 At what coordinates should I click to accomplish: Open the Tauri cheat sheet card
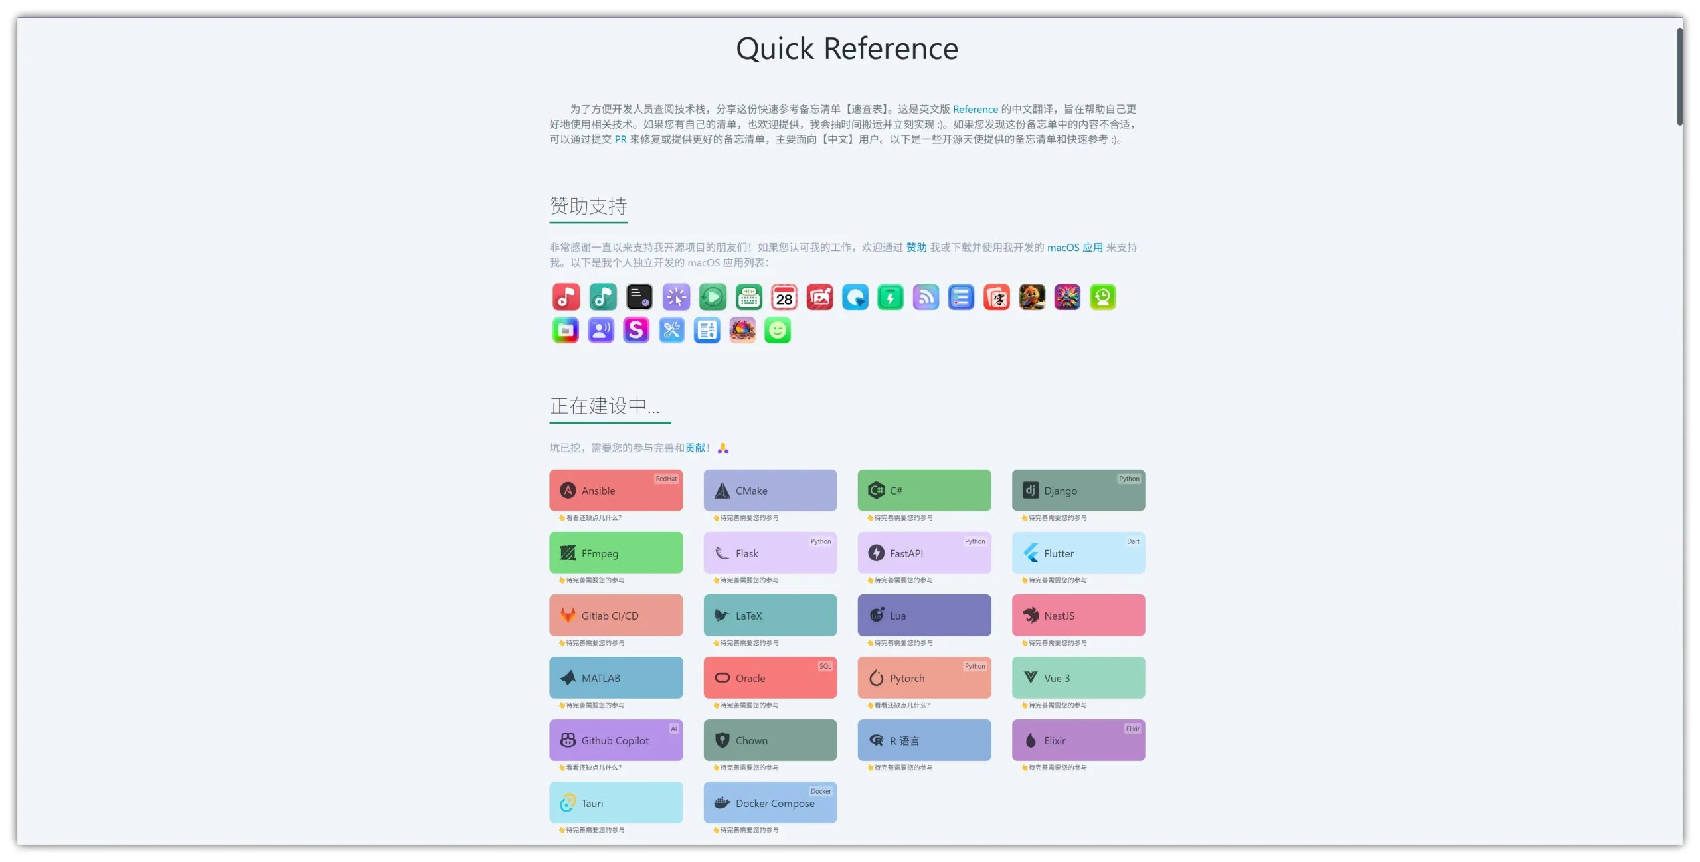(616, 802)
